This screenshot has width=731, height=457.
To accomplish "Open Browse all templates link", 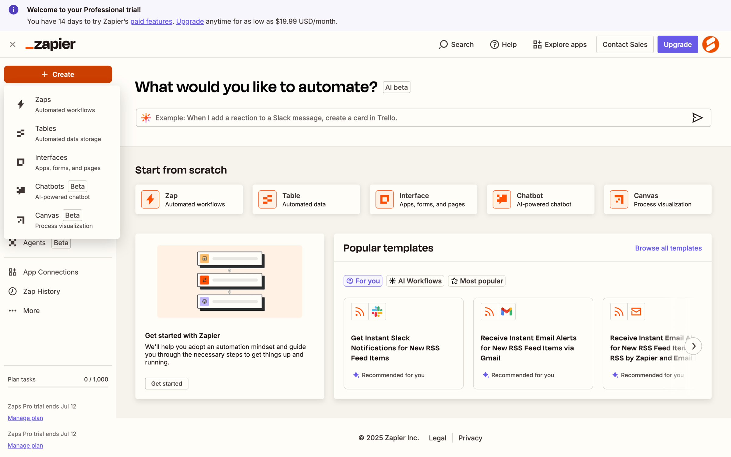I will (668, 248).
